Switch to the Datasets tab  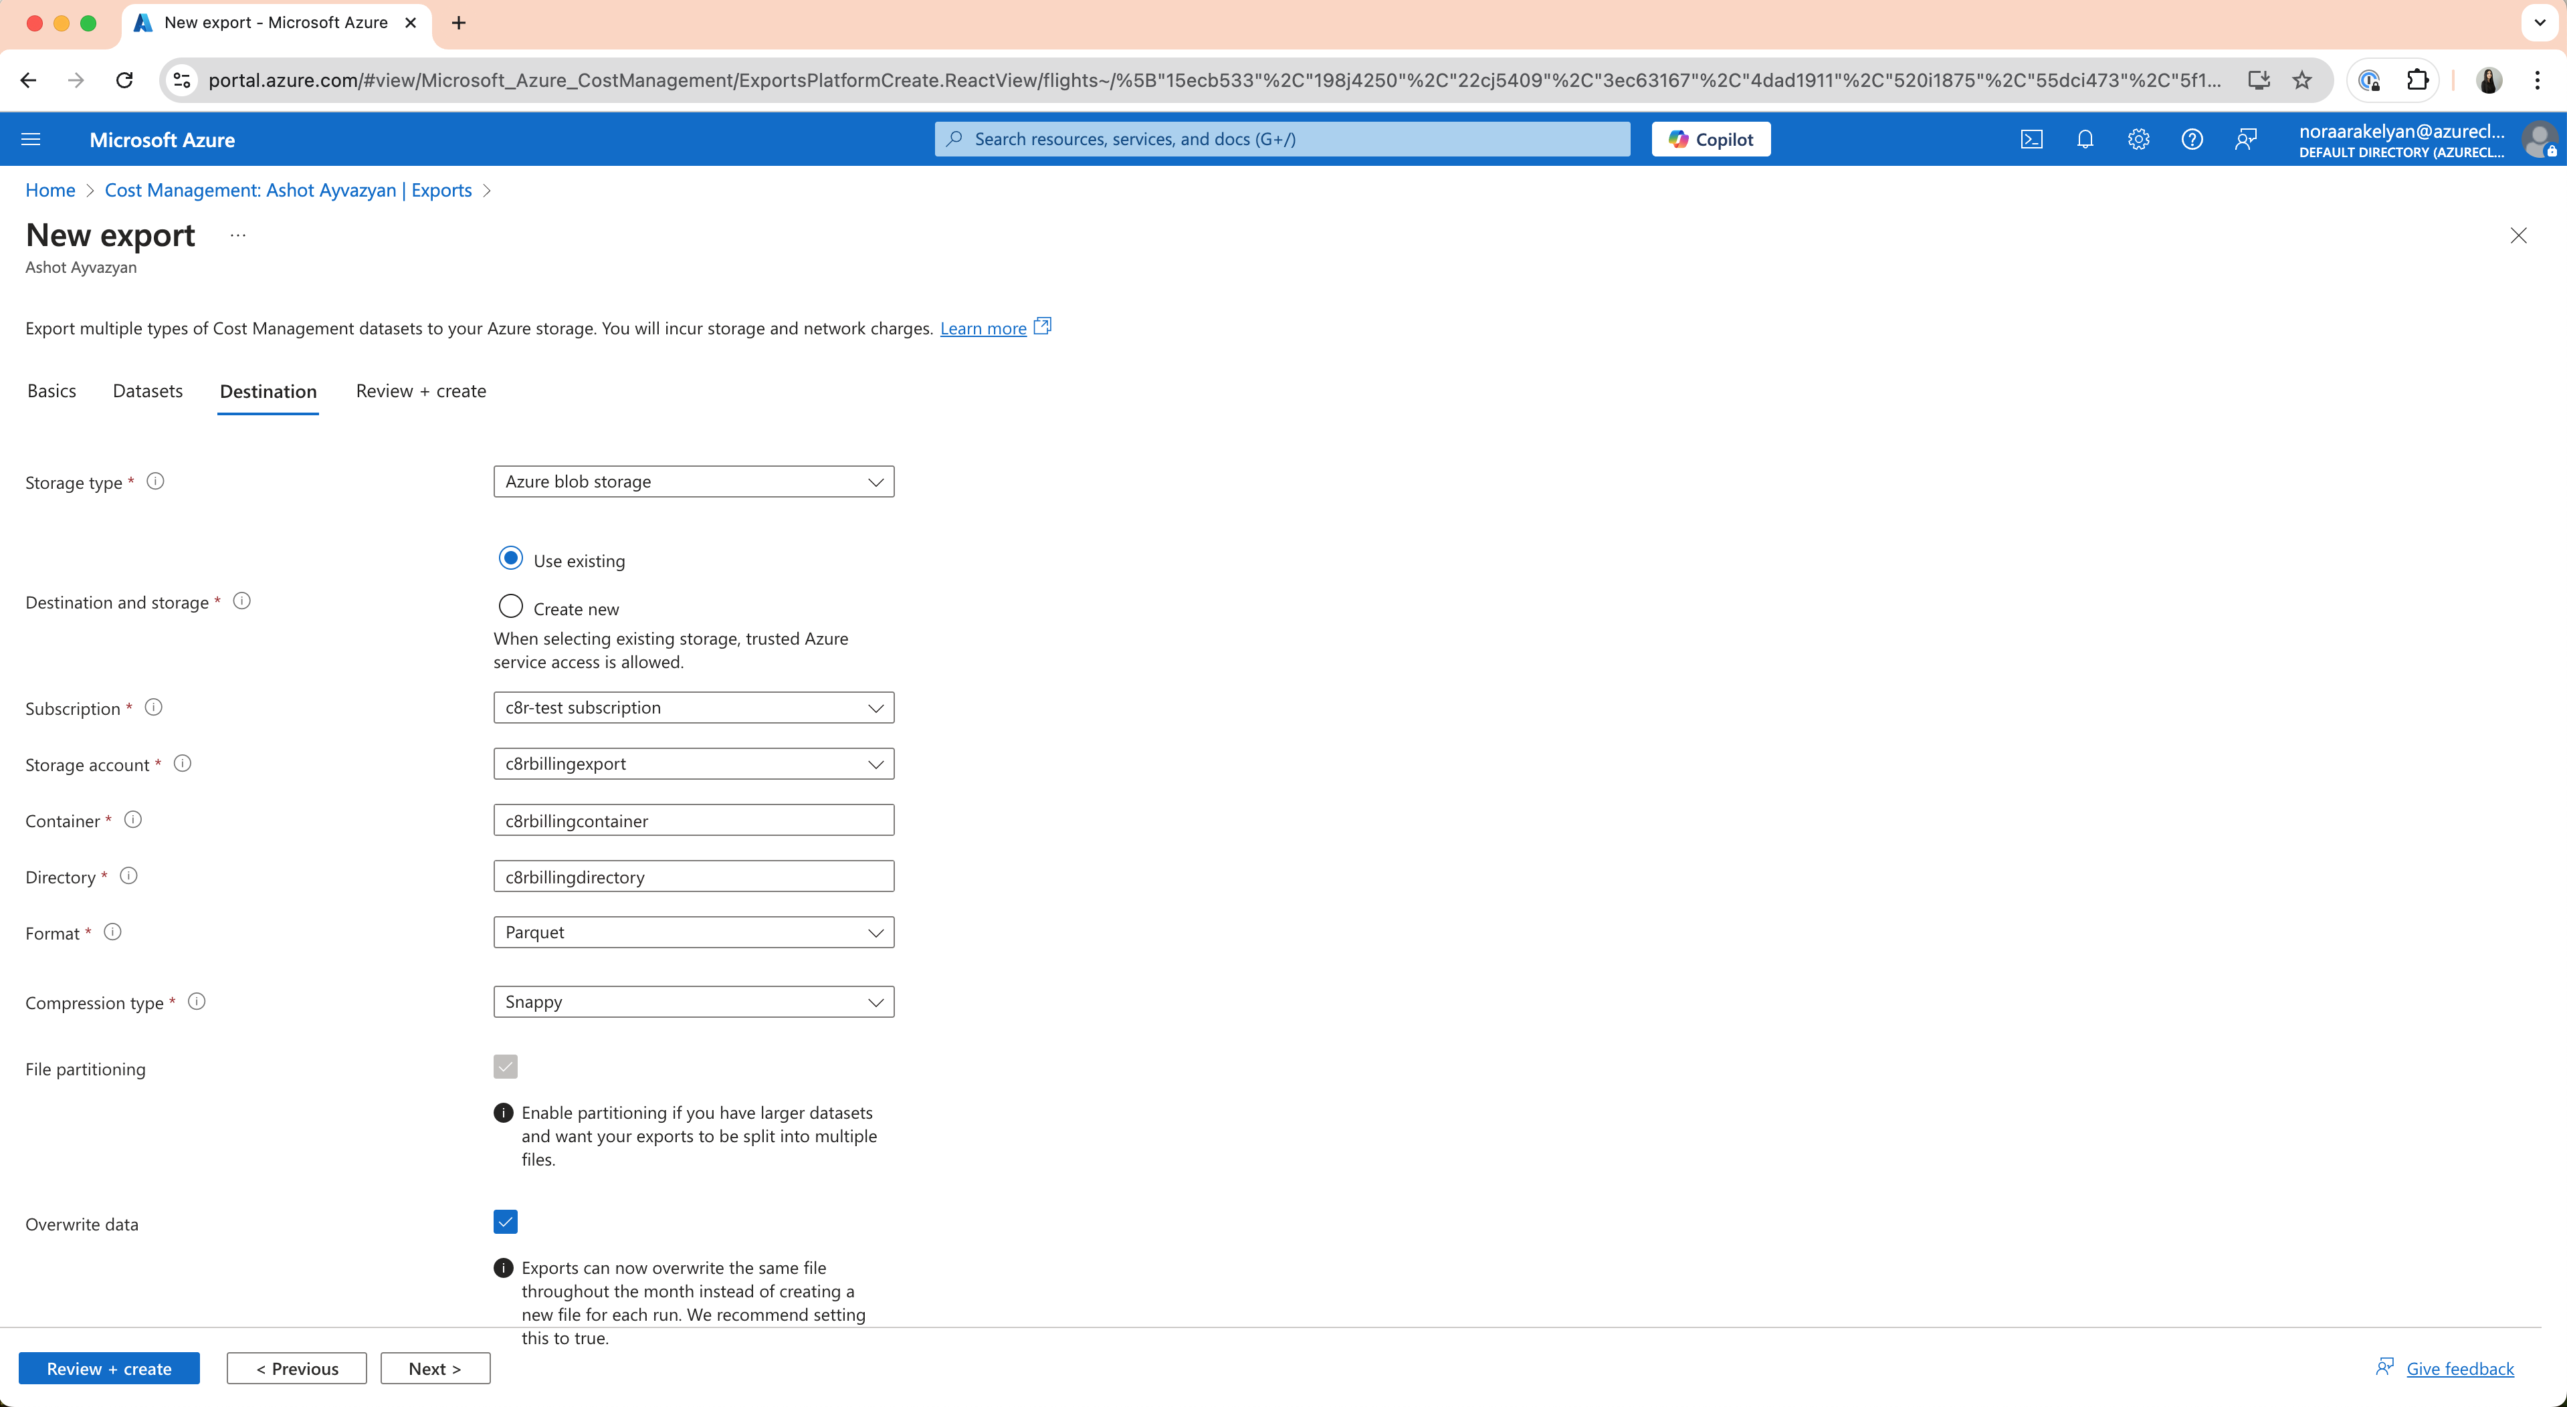pyautogui.click(x=148, y=391)
